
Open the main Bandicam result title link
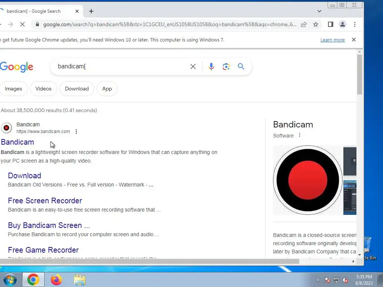17,142
